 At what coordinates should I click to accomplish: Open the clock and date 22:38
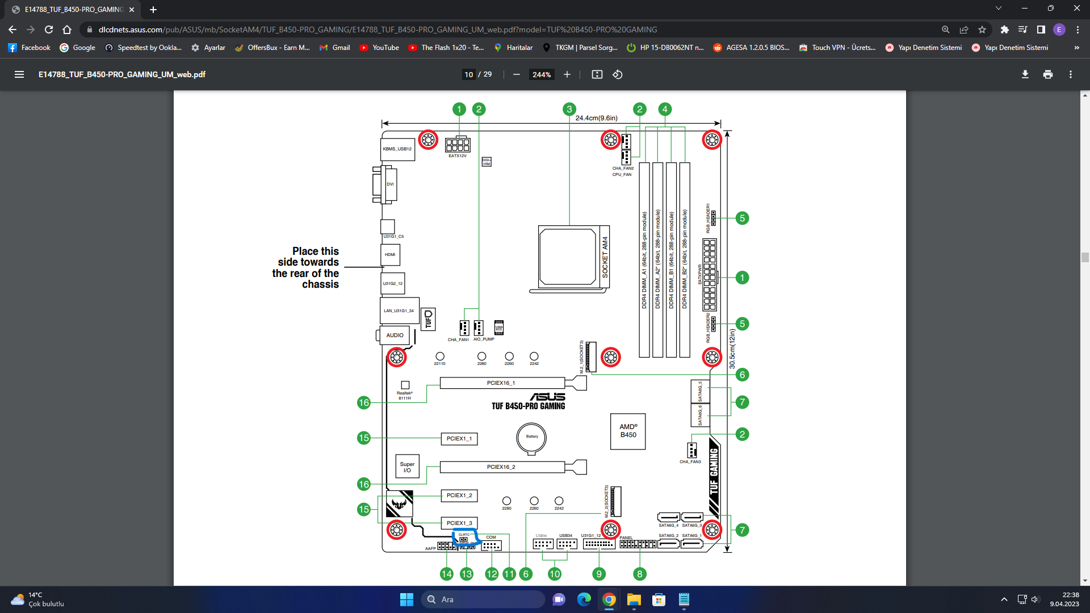coord(1064,599)
